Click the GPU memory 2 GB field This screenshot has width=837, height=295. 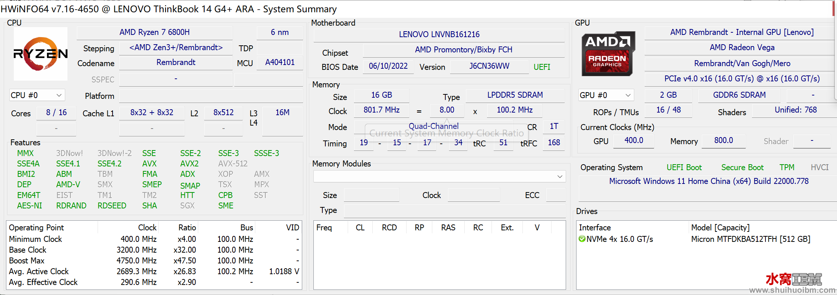click(x=668, y=95)
